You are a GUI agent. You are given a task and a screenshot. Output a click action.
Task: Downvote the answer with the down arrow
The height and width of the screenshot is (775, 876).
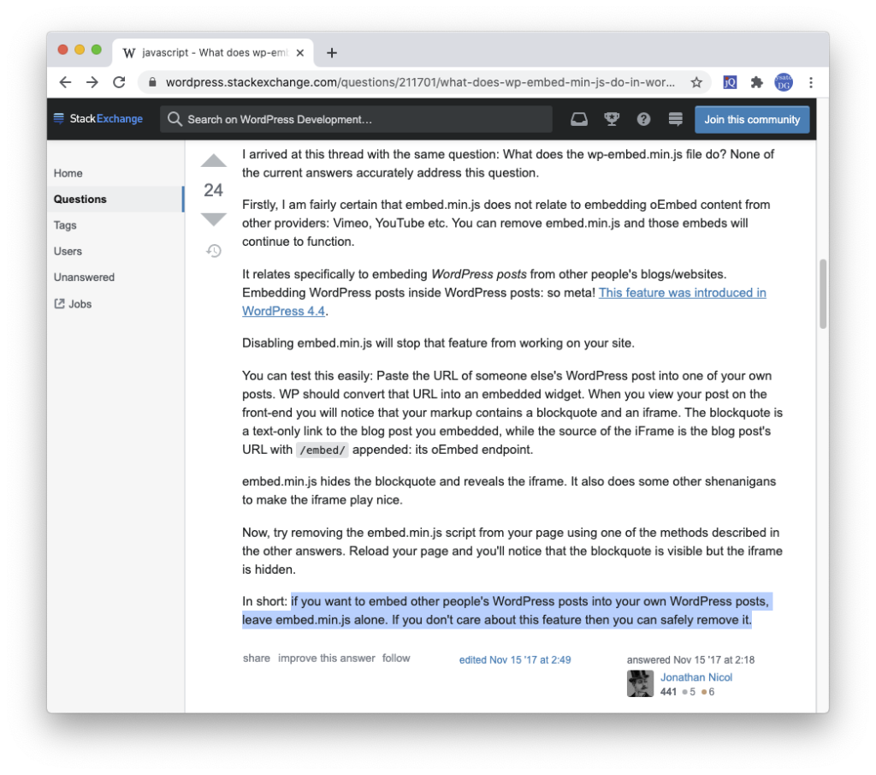coord(213,219)
